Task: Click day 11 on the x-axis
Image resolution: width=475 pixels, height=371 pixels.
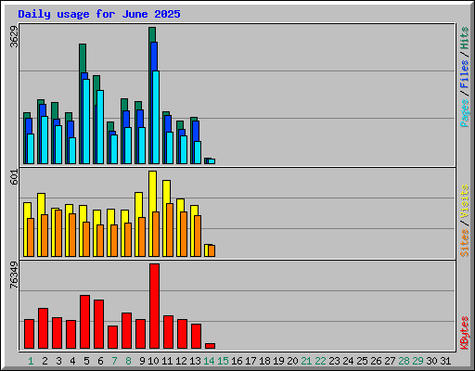Action: tap(167, 361)
